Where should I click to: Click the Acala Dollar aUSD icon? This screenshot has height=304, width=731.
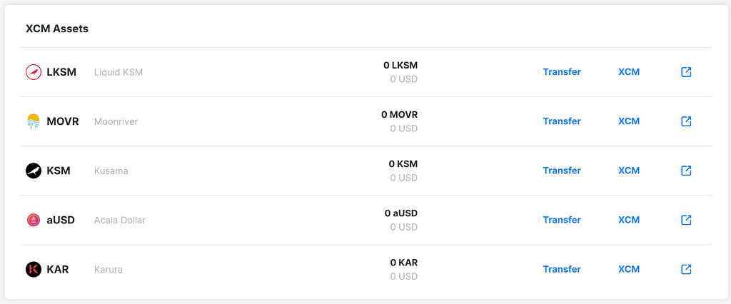[34, 220]
